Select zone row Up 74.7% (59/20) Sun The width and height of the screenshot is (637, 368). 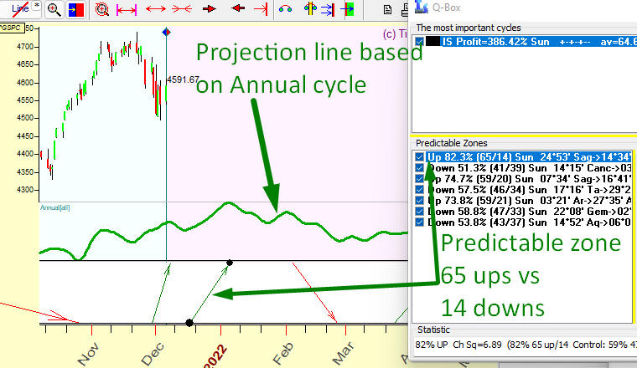[x=530, y=179]
